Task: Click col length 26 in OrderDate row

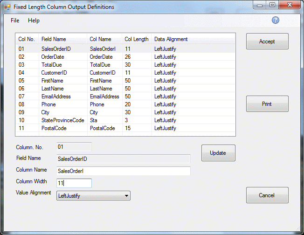Action: point(128,57)
